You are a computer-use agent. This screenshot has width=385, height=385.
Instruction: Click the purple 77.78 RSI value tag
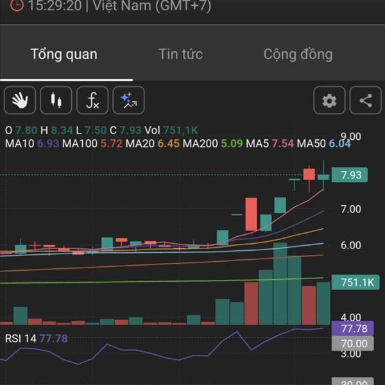pos(352,329)
